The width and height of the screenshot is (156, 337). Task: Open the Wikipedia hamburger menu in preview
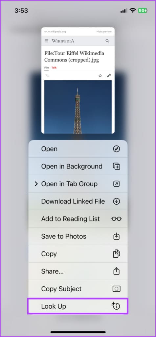pos(46,41)
